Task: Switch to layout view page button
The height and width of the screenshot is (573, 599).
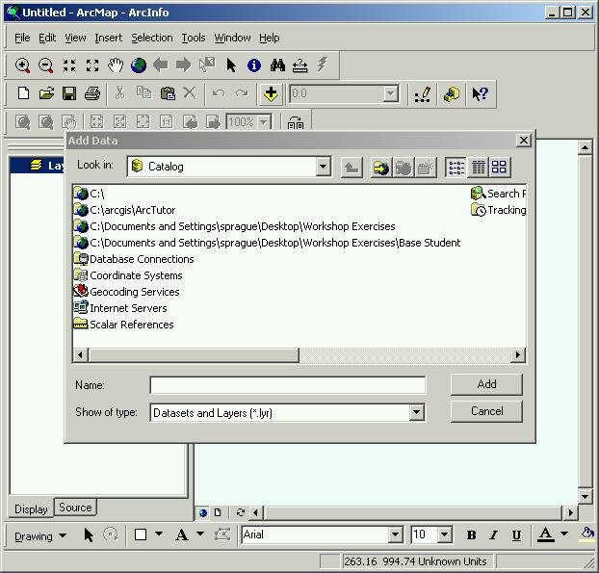Action: click(x=218, y=513)
